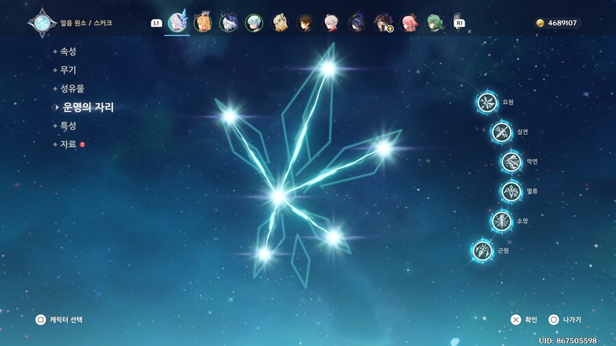This screenshot has width=616, height=346.
Task: Click the lower-right constellation star
Action: tap(333, 237)
